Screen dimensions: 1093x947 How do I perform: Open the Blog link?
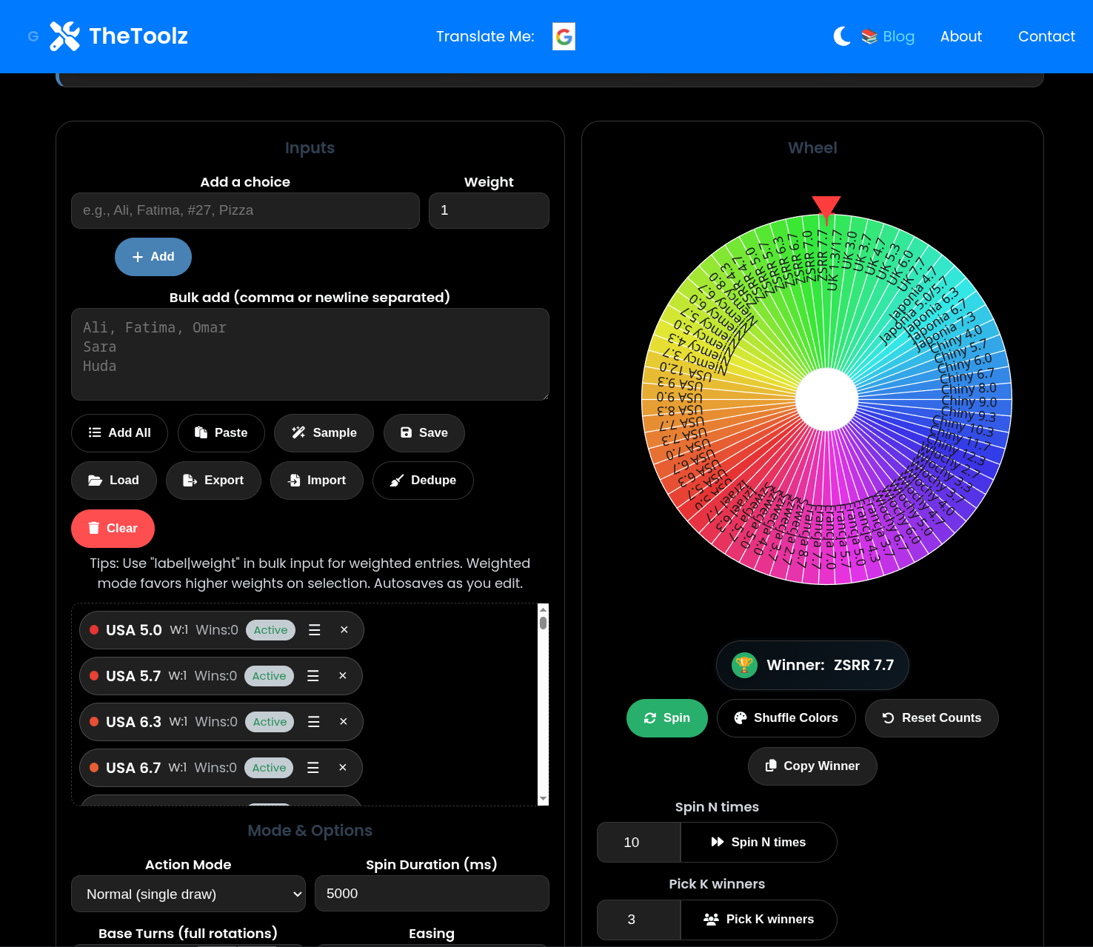[888, 36]
